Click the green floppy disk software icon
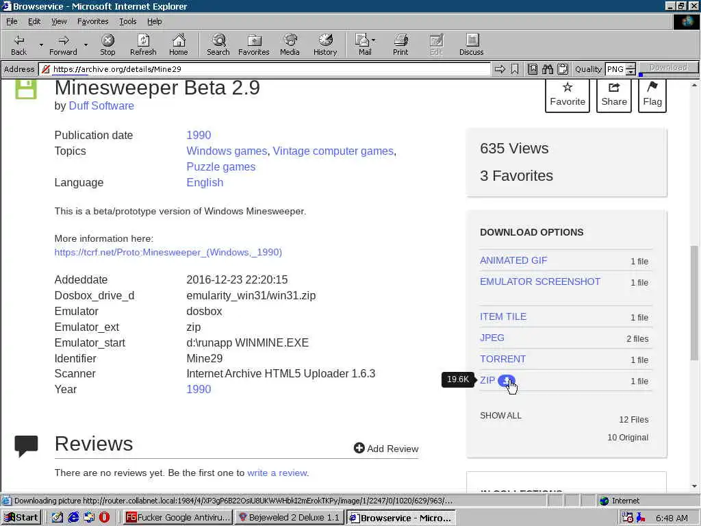 pos(26,90)
